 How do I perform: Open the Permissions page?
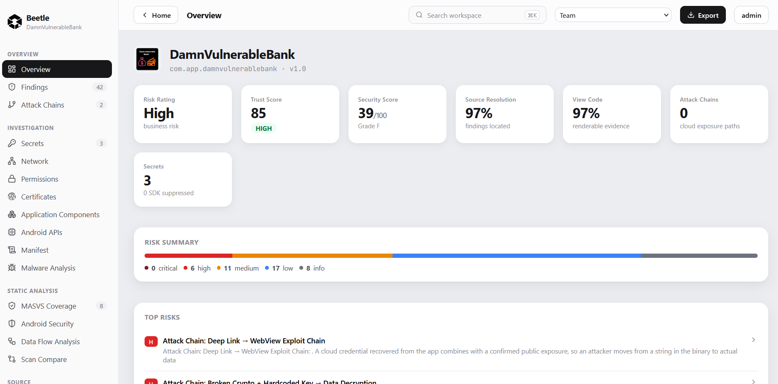[57, 179]
